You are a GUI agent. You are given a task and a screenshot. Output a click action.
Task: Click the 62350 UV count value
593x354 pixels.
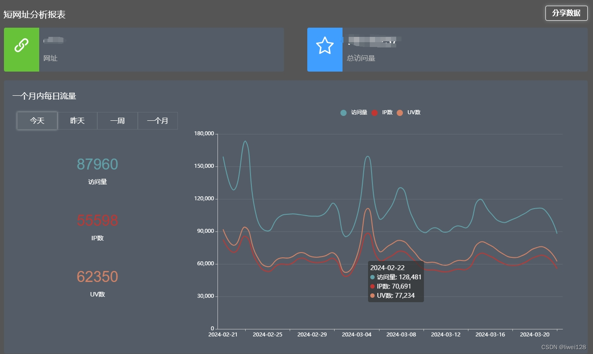click(x=97, y=277)
